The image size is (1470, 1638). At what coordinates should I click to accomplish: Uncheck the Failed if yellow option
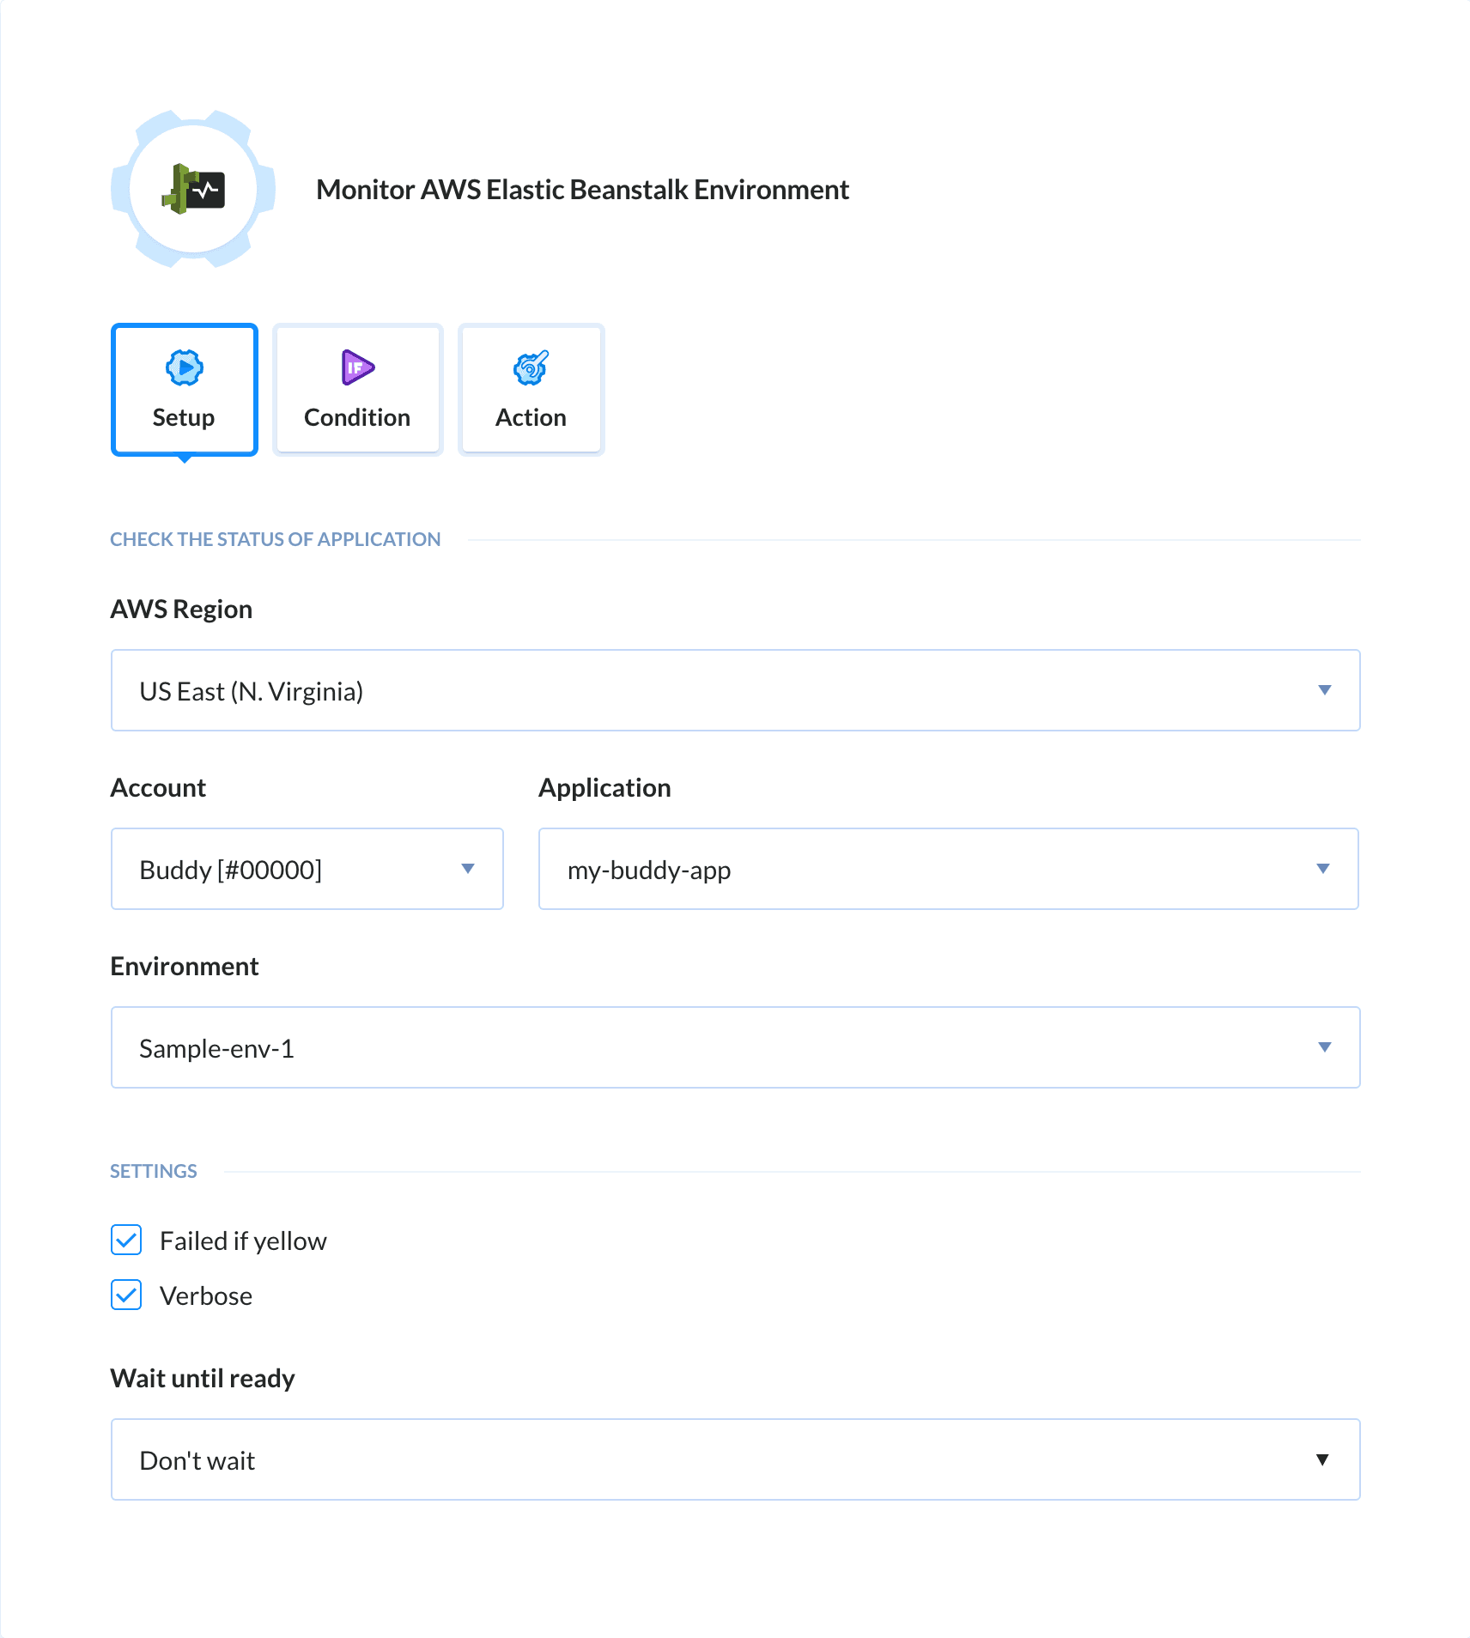pyautogui.click(x=125, y=1240)
